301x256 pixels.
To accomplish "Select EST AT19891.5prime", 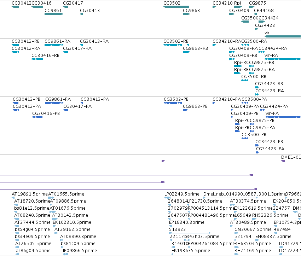I will [x=30, y=194].
